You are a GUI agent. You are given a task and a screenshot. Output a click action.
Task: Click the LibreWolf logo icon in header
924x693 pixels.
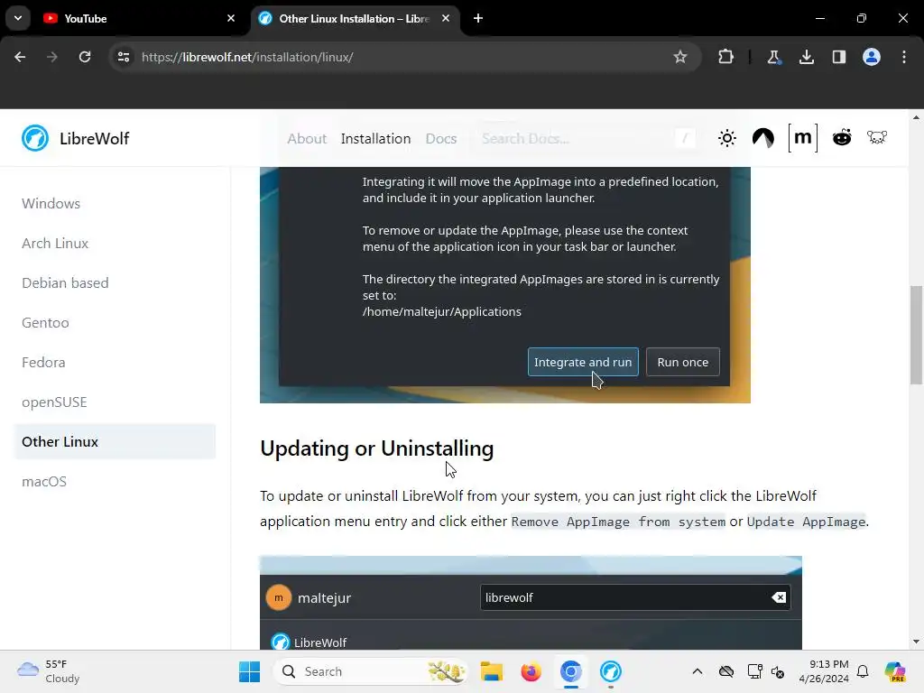[x=35, y=138]
